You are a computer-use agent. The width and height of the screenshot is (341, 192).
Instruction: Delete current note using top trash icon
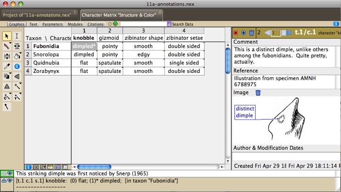point(251,33)
